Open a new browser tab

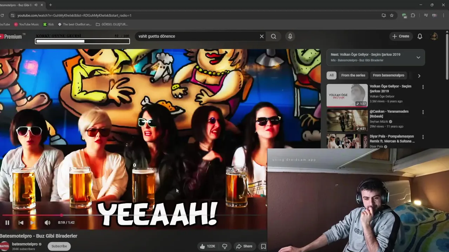click(51, 5)
